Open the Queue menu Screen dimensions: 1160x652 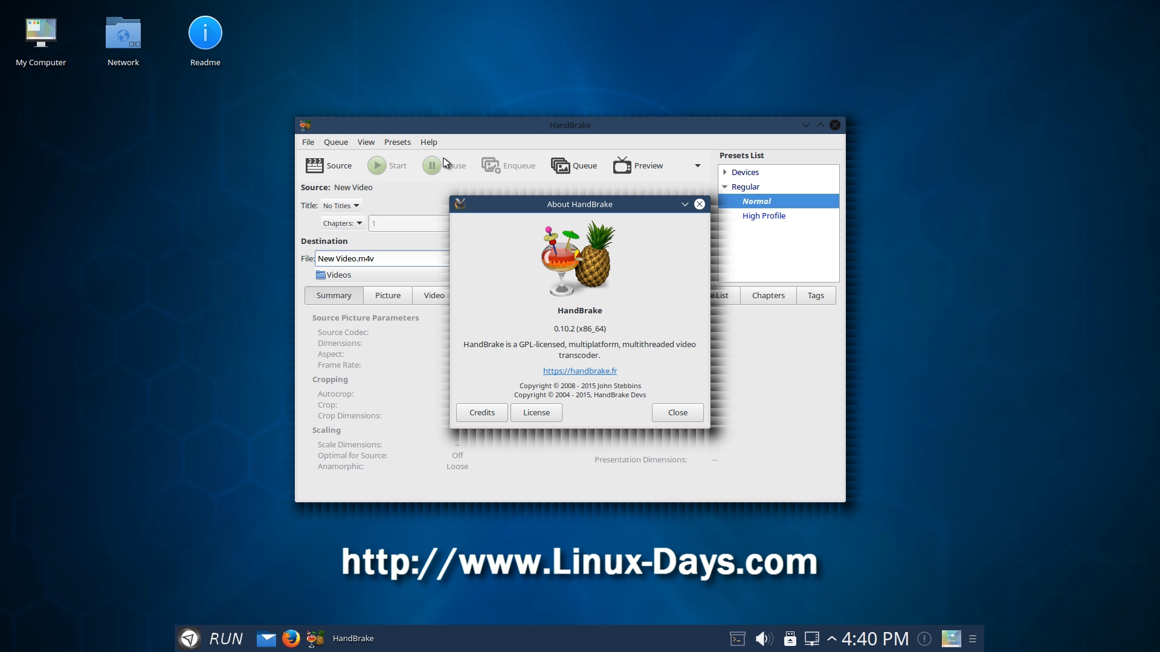coord(336,142)
